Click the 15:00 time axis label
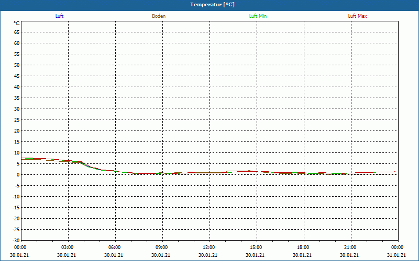The width and height of the screenshot is (419, 261). point(256,247)
